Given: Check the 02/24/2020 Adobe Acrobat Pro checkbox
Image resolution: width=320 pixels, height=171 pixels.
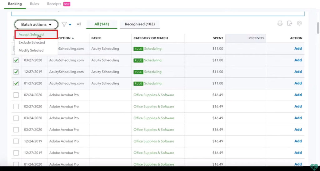Looking at the screenshot, I should coord(16,95).
